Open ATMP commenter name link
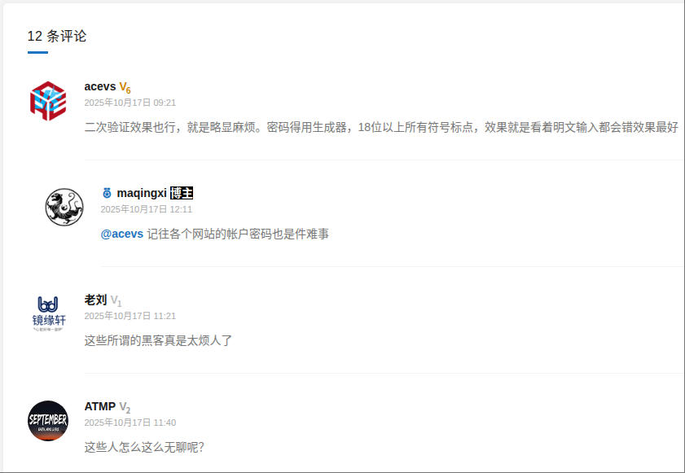This screenshot has width=685, height=473. (100, 406)
